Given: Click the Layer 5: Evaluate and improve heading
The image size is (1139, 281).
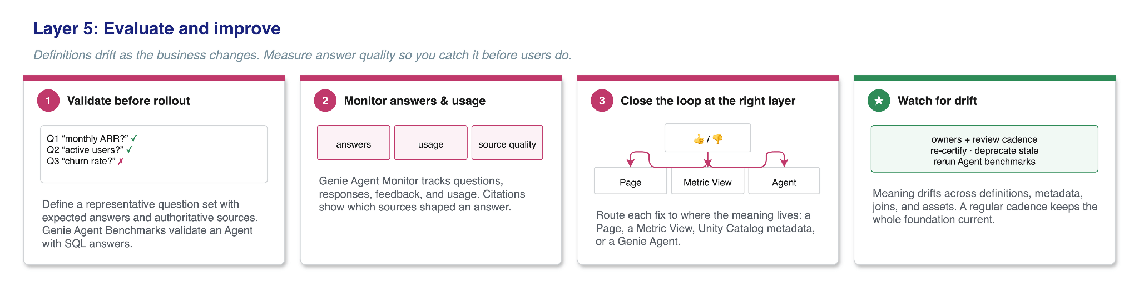Looking at the screenshot, I should pyautogui.click(x=157, y=28).
